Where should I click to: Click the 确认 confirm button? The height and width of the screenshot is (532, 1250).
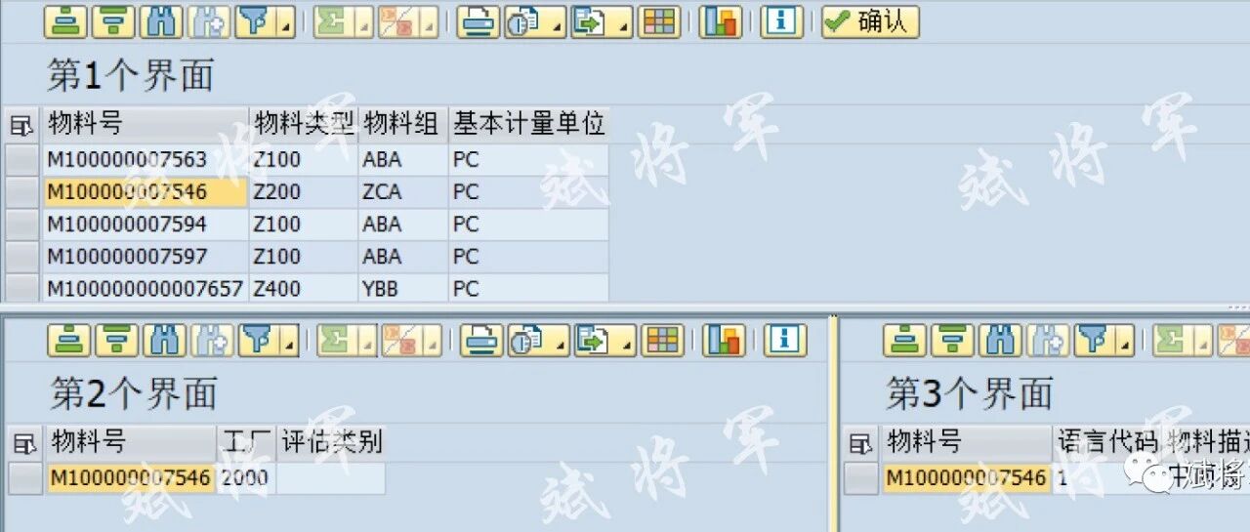point(870,21)
